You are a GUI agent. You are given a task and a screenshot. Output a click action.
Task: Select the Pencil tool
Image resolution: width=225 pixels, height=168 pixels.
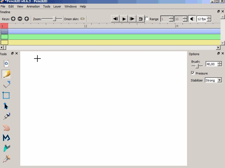pyautogui.click(x=6, y=74)
